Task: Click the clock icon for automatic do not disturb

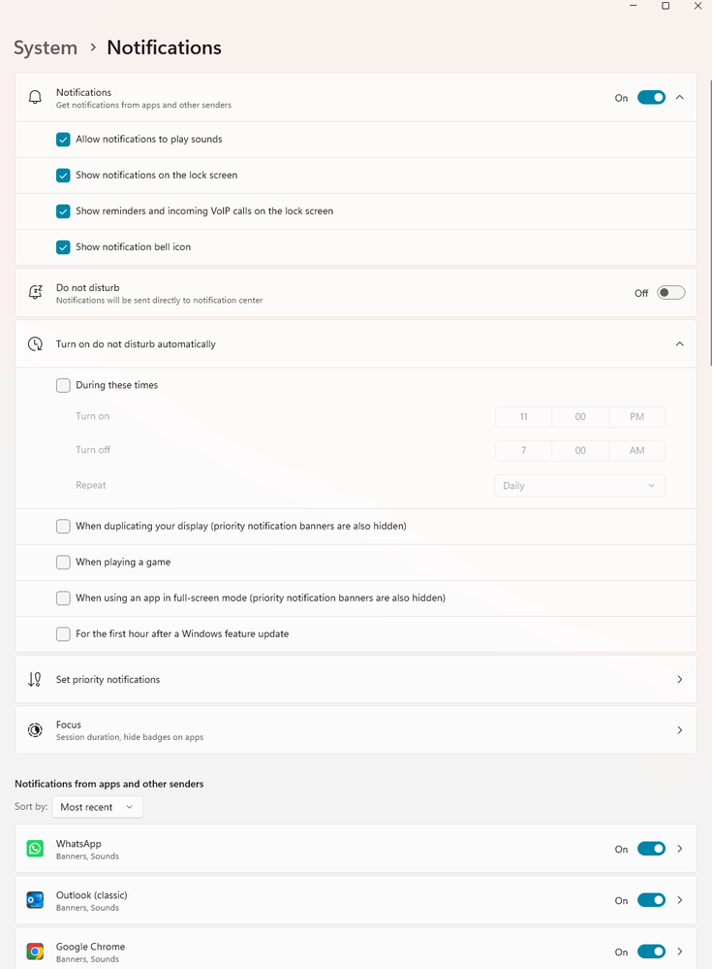Action: pos(36,344)
